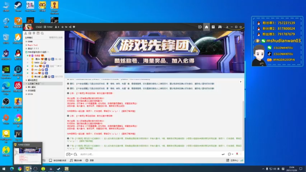Click the location pin icon in sidebar toolbar
Screen dimensions: 306x172
[x=34, y=33]
